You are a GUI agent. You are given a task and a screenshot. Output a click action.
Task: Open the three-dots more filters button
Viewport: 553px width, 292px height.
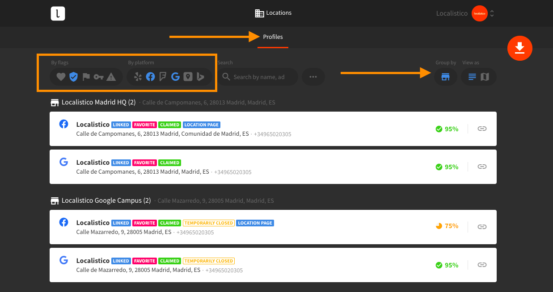tap(313, 77)
